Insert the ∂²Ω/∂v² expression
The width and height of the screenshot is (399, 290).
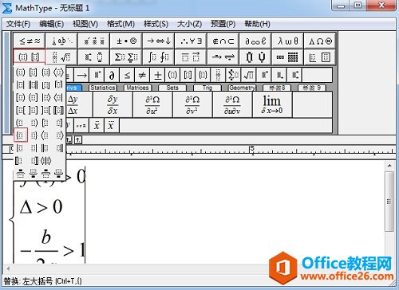pos(192,104)
